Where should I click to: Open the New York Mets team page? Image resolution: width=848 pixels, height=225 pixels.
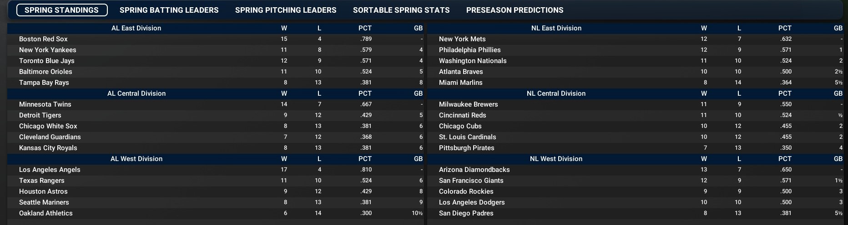tap(462, 39)
